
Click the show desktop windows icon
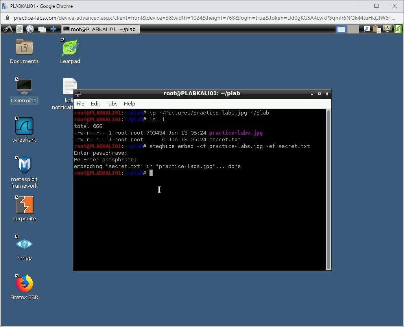[42, 29]
